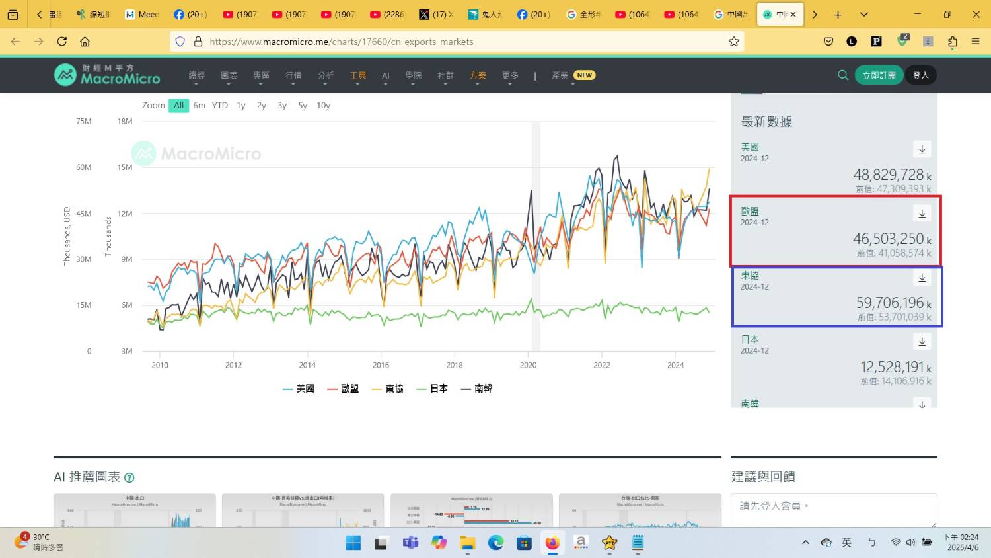Click the MacroMicro site search icon
This screenshot has height=558, width=991.
pyautogui.click(x=842, y=75)
